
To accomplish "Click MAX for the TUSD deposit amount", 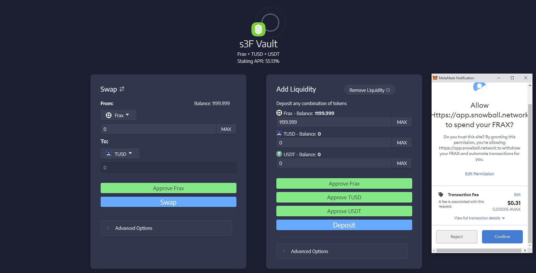I will 402,143.
